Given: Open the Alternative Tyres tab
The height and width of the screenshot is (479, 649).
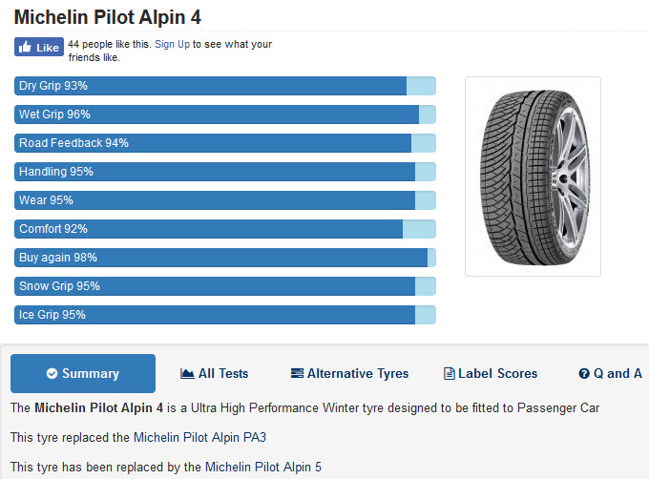Looking at the screenshot, I should click(349, 373).
